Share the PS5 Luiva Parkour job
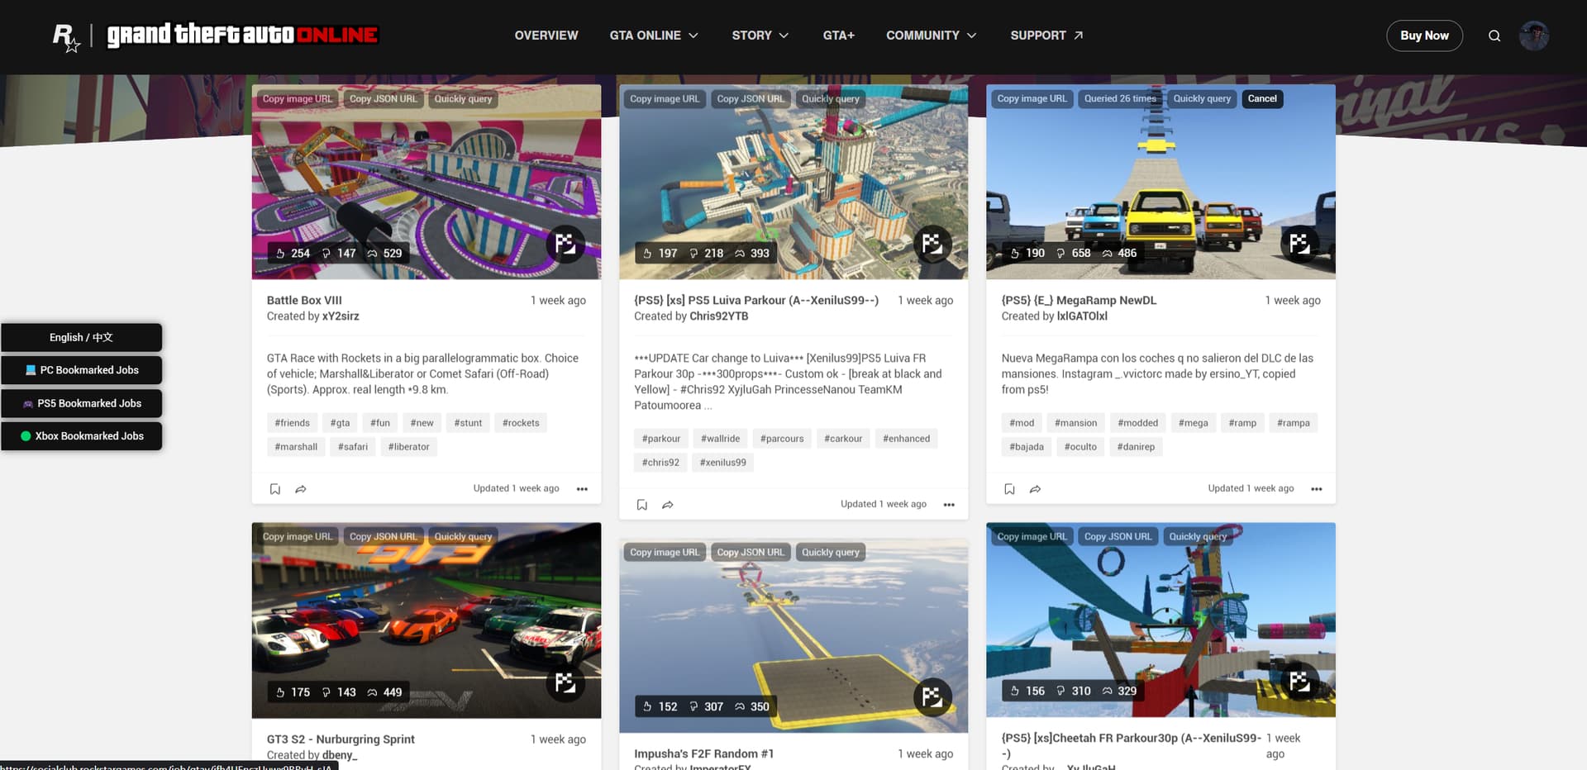This screenshot has height=770, width=1587. point(668,505)
